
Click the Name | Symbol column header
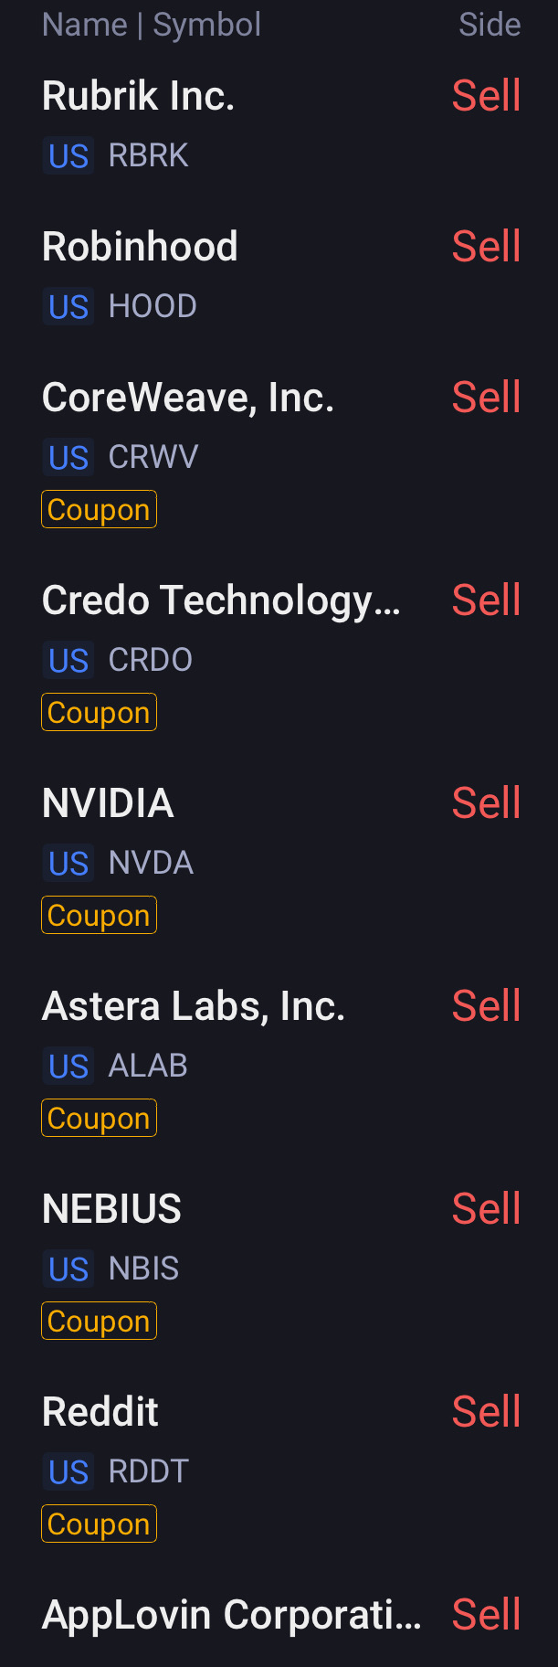[152, 25]
